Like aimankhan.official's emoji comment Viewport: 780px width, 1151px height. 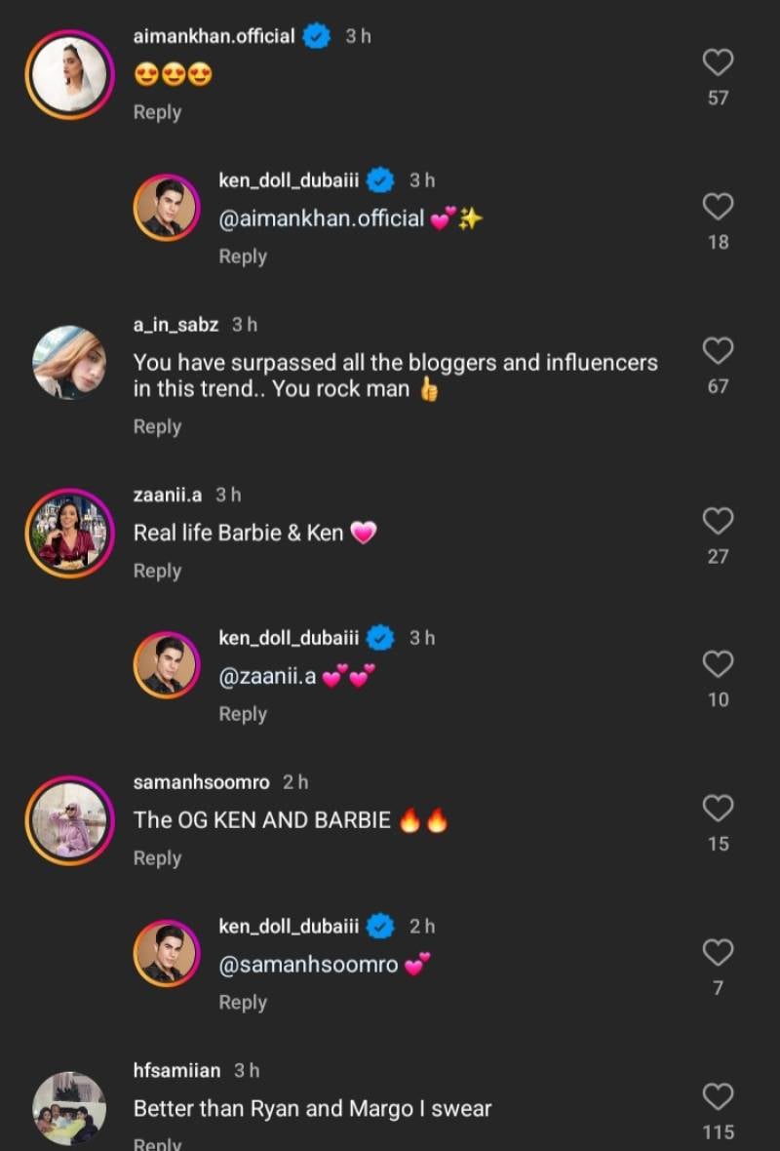[x=718, y=63]
